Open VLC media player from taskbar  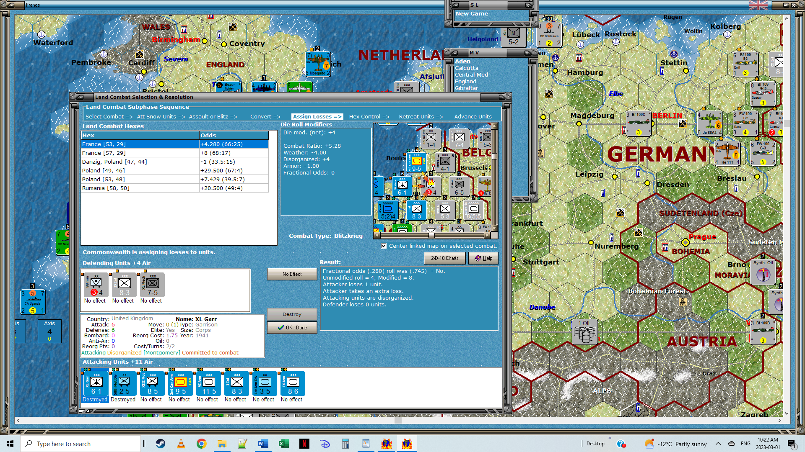(181, 444)
